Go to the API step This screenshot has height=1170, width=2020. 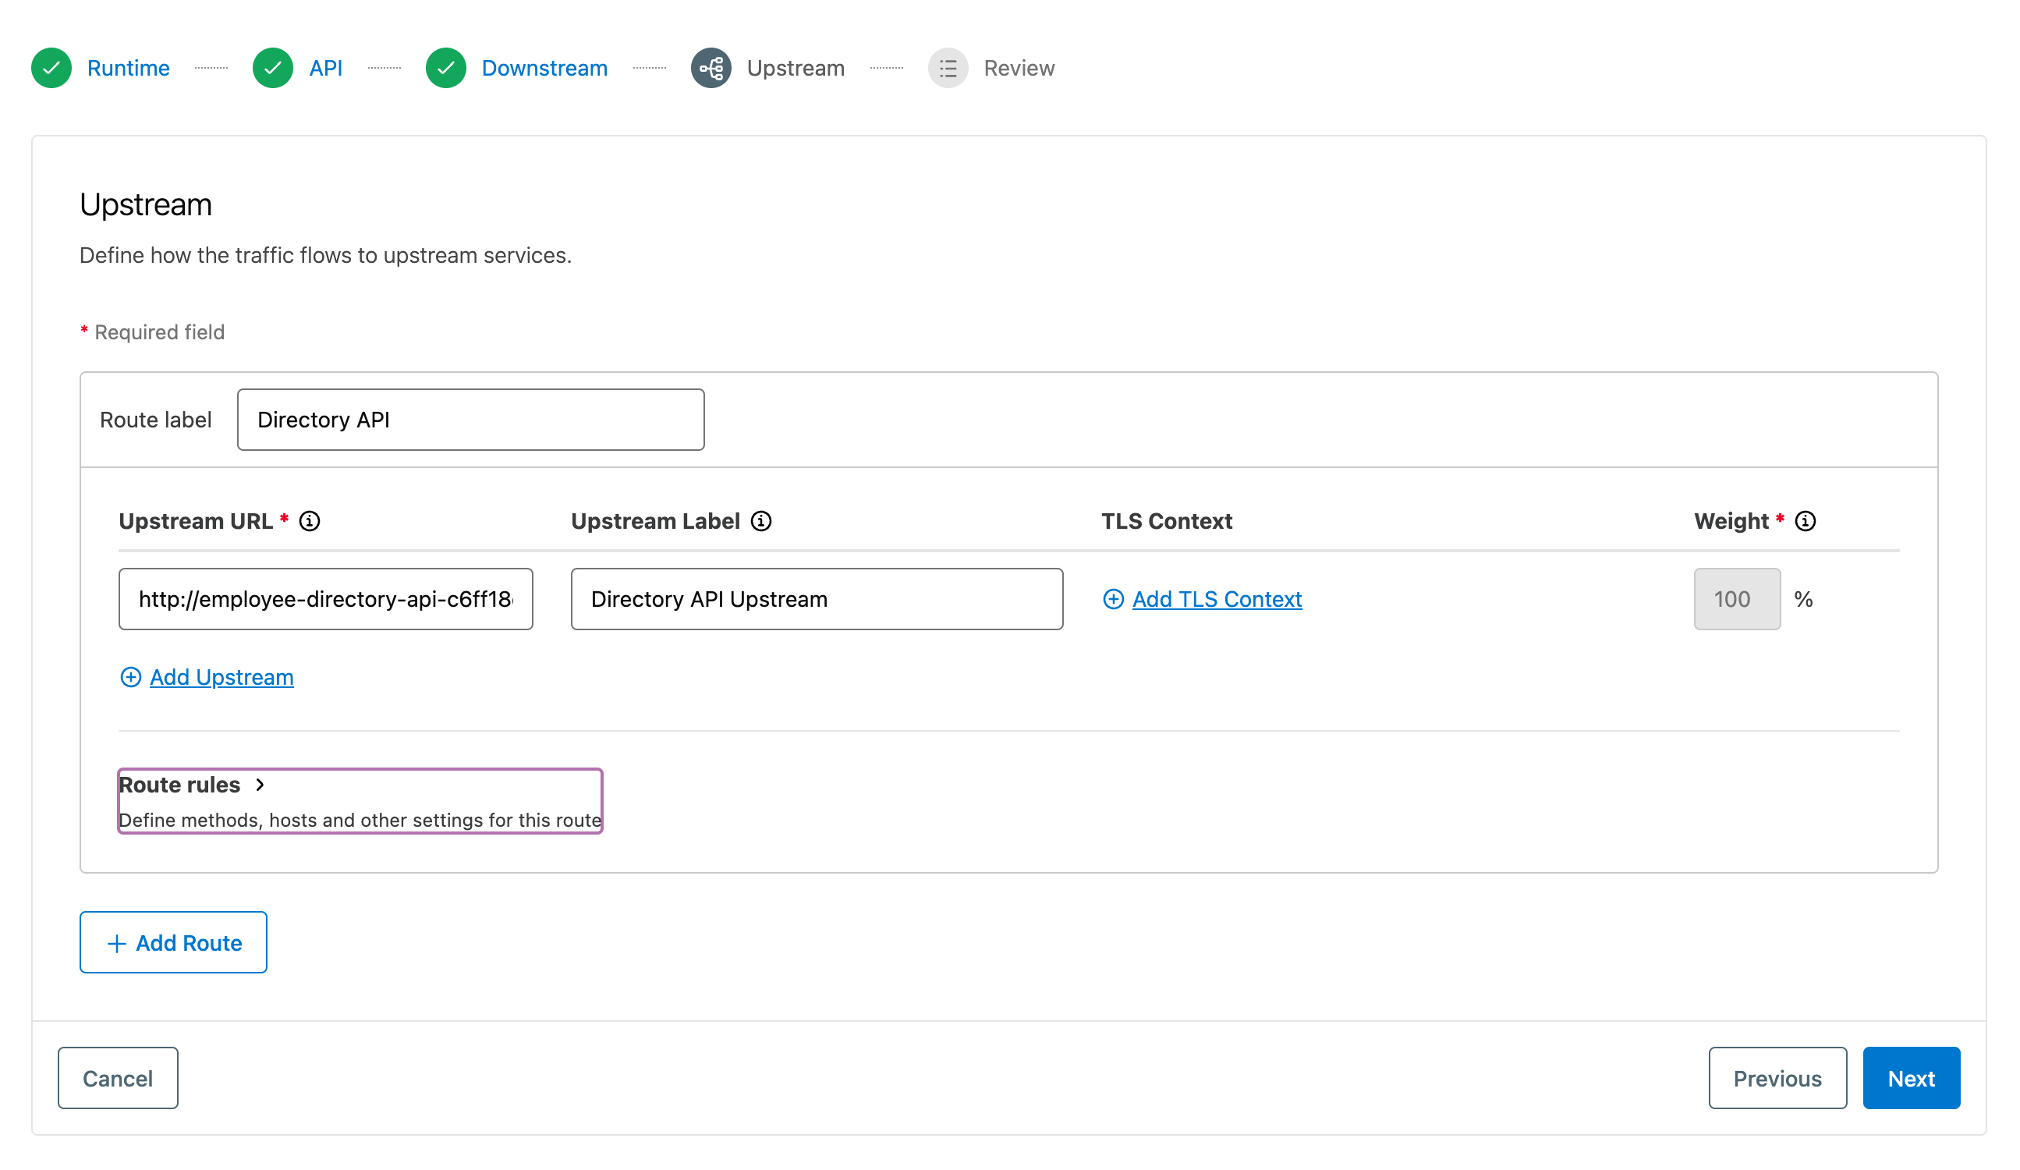[x=325, y=68]
